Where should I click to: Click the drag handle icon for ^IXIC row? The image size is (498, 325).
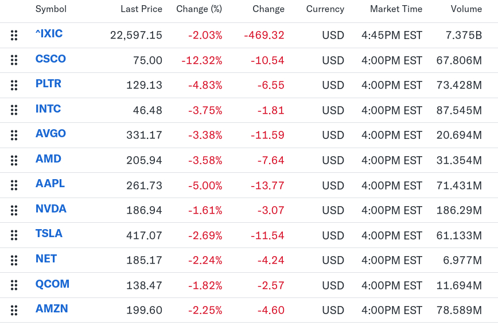[x=14, y=36]
